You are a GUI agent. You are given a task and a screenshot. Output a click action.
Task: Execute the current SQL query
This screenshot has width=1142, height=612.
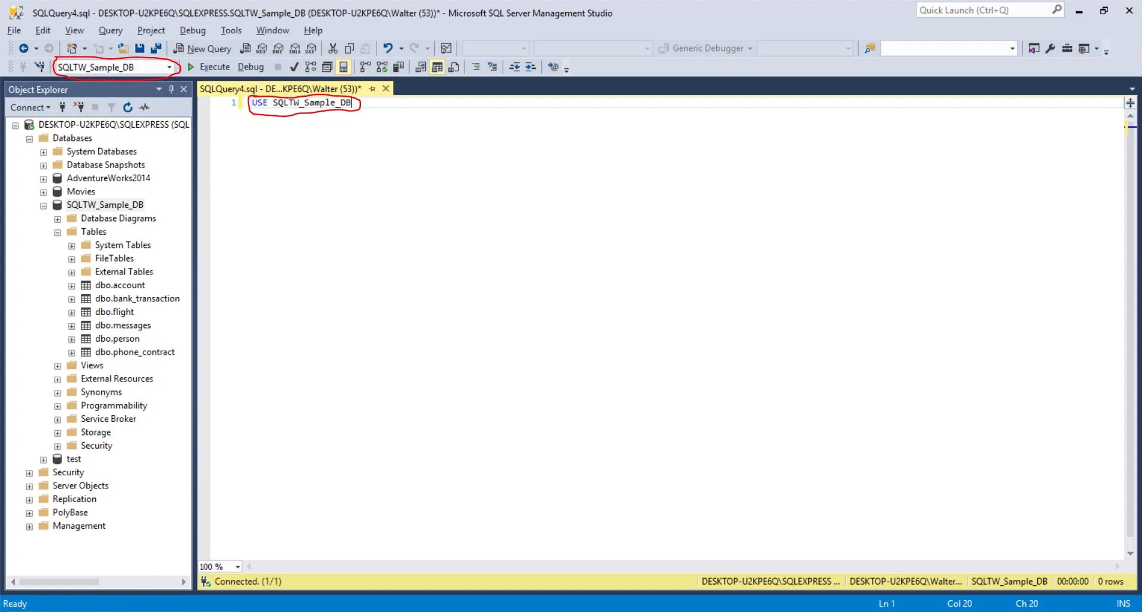pos(208,67)
